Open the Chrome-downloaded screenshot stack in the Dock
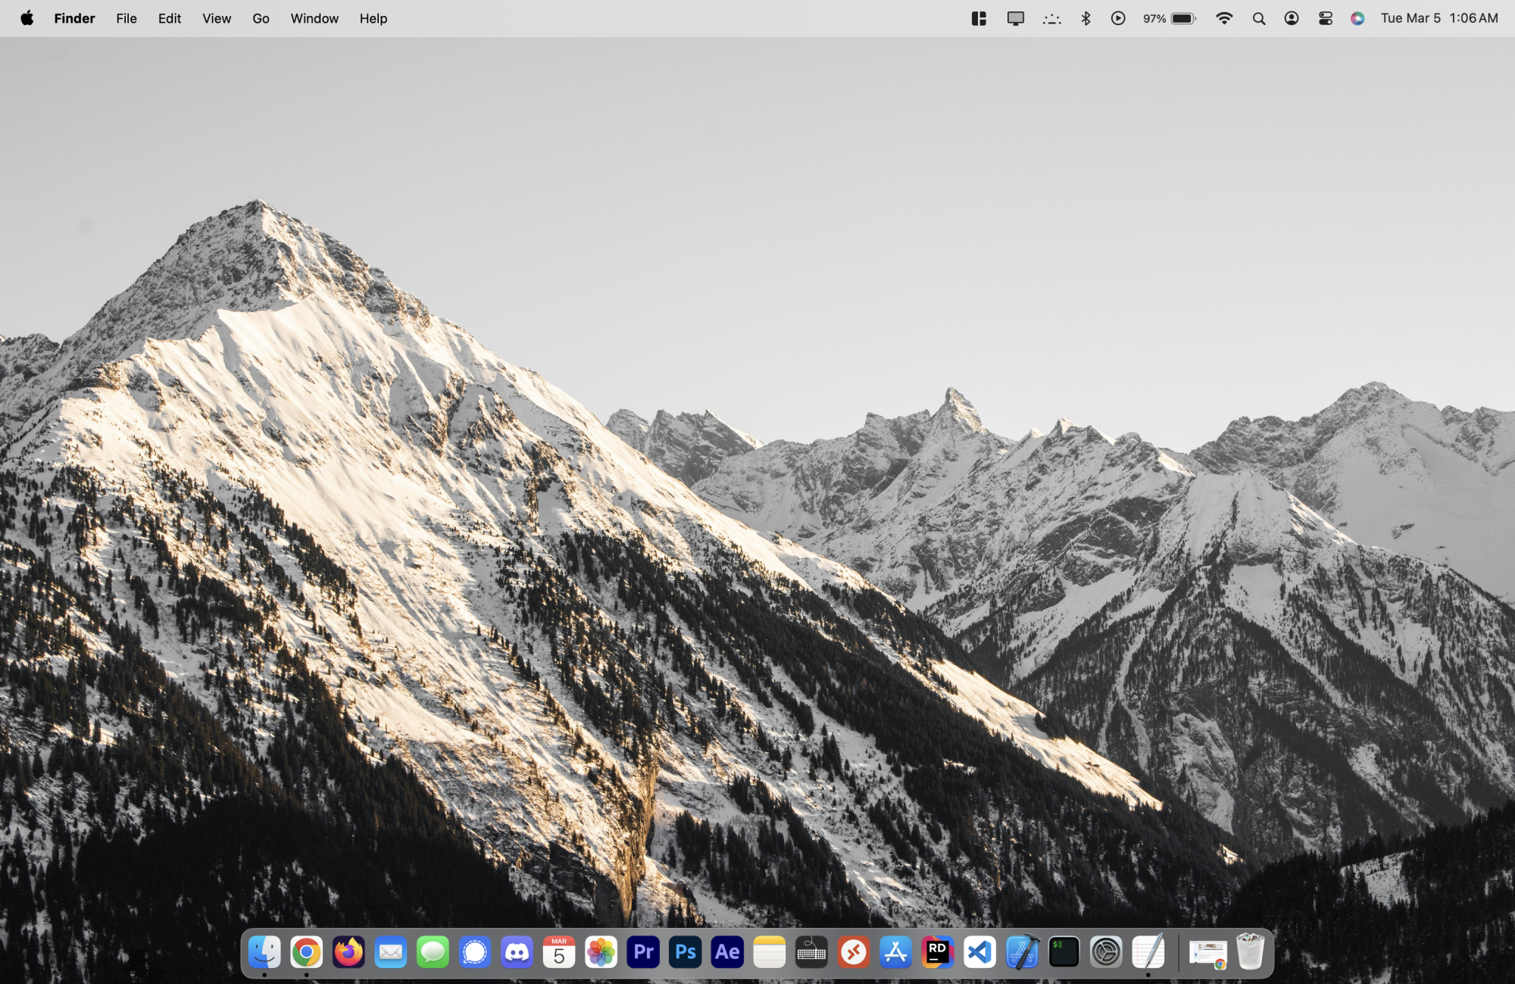Viewport: 1515px width, 984px height. coord(1207,952)
